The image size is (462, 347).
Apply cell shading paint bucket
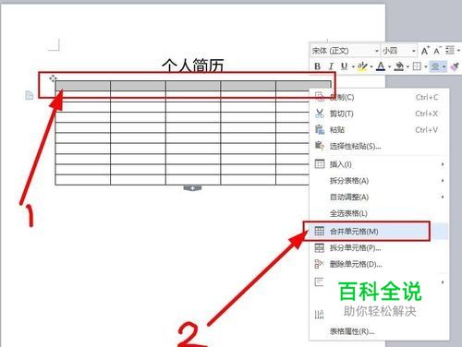coord(399,66)
